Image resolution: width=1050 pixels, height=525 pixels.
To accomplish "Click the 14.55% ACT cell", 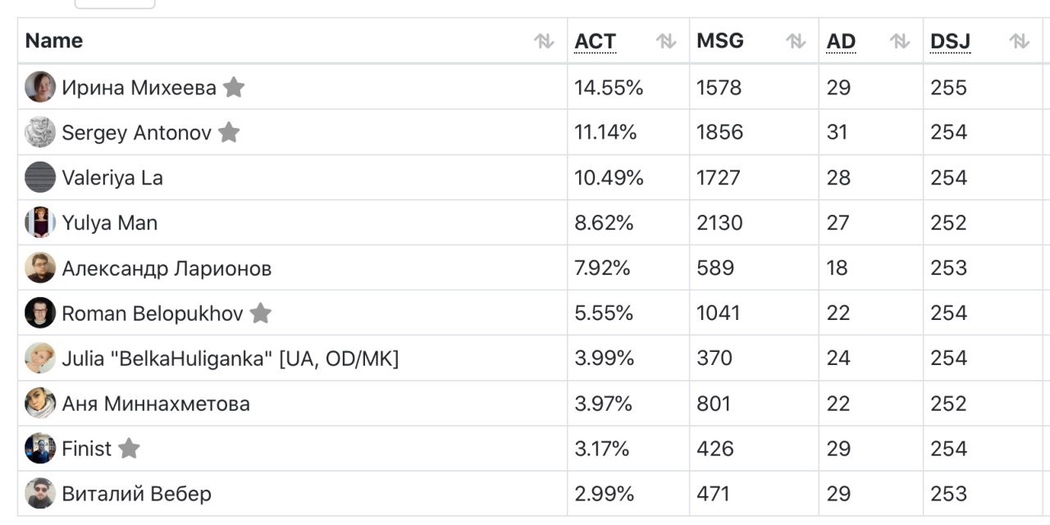I will click(628, 87).
